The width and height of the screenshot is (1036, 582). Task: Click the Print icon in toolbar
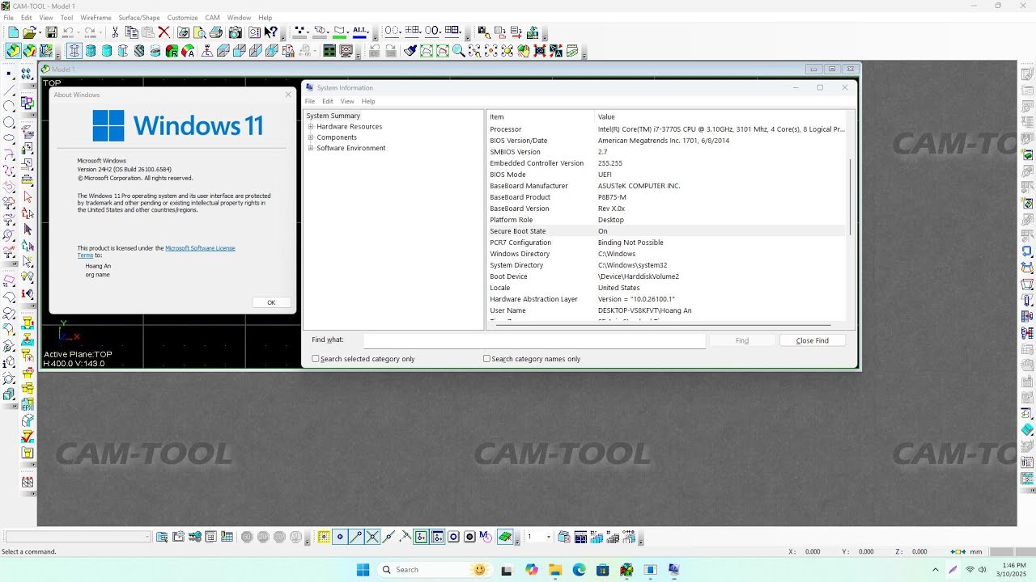pos(215,32)
